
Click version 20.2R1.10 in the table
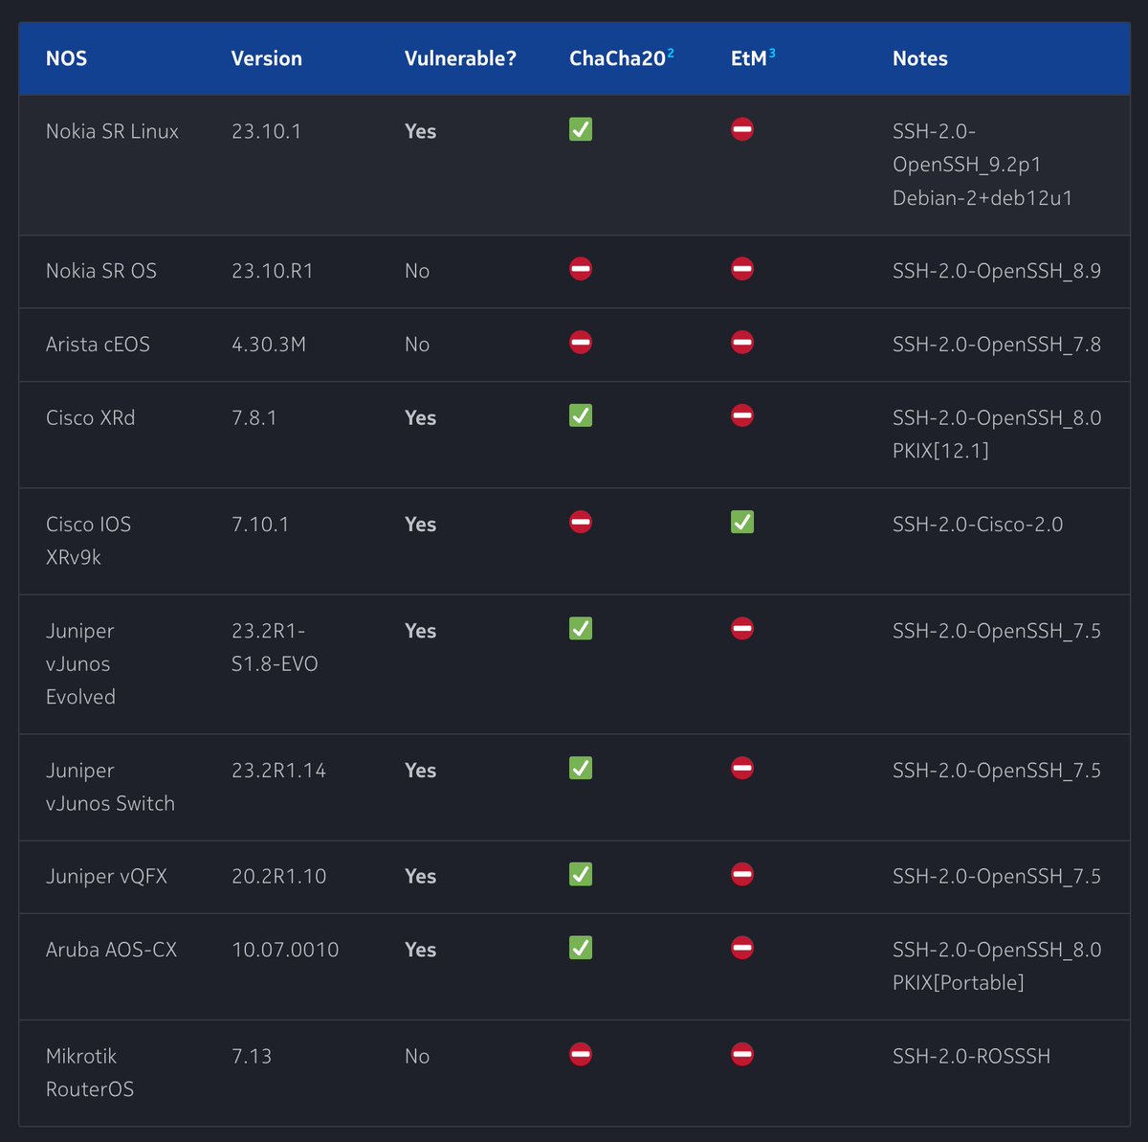(278, 876)
